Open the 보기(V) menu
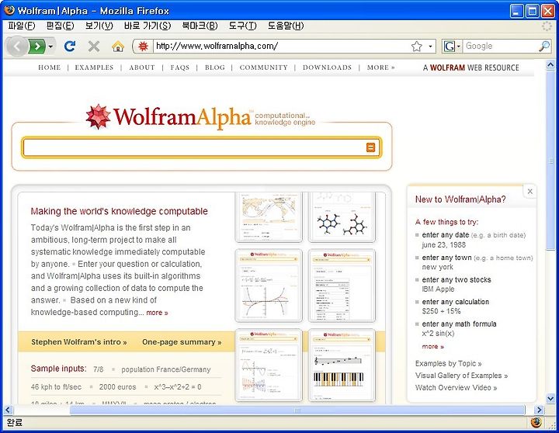The width and height of the screenshot is (559, 433). [99, 26]
